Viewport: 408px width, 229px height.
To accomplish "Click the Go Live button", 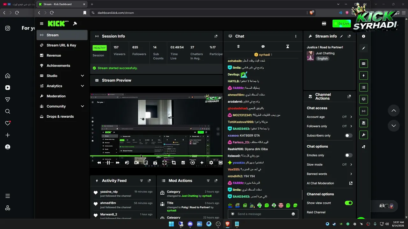I will click(x=341, y=24).
